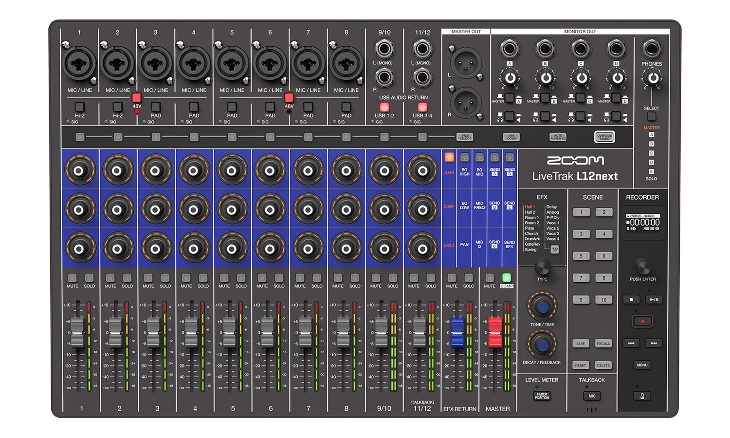This screenshot has height=438, width=730.
Task: Click the PHONES volume knob
Action: 653,77
